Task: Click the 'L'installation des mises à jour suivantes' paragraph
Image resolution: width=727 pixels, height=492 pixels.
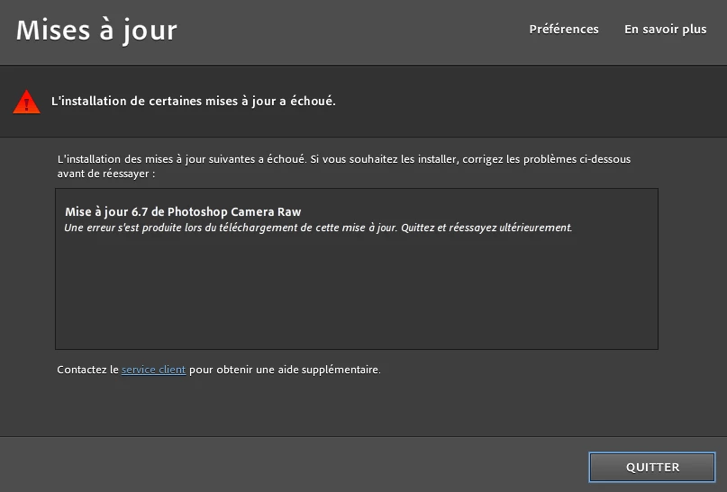Action: point(344,166)
